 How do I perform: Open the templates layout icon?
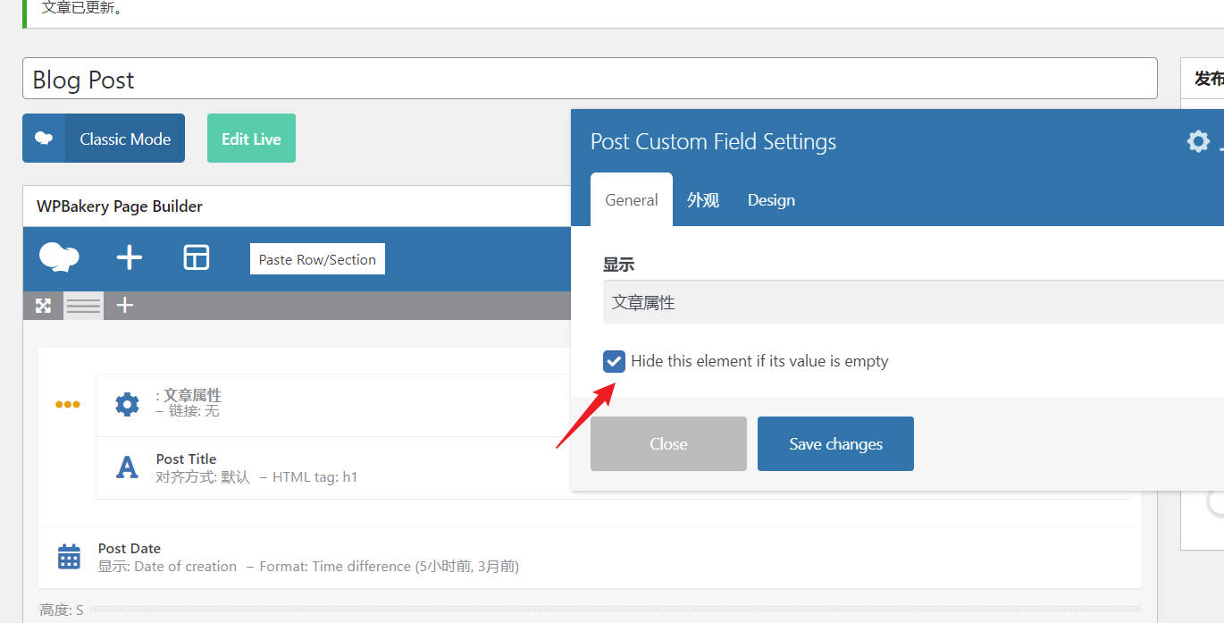pos(196,257)
